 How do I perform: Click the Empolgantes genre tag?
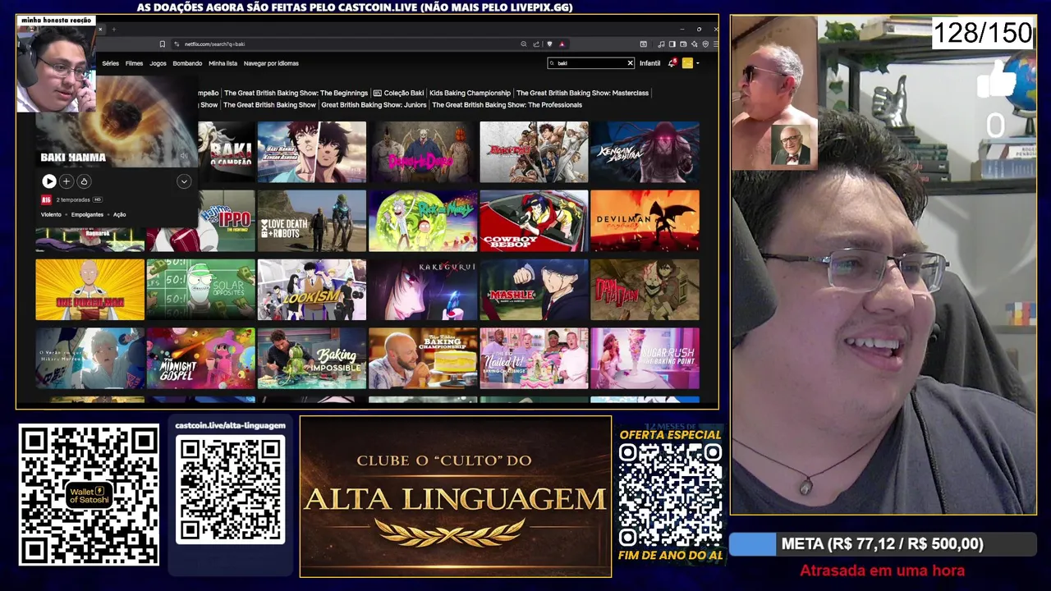[87, 215]
